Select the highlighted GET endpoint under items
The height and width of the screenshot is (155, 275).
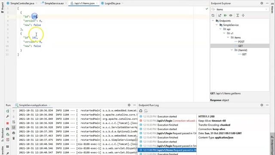tap(240, 46)
